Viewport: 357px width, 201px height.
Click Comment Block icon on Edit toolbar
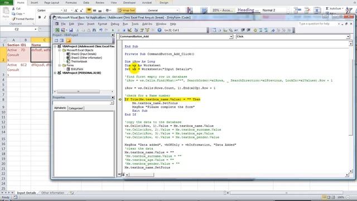point(260,30)
